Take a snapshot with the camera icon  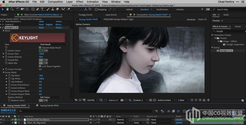tap(122, 100)
